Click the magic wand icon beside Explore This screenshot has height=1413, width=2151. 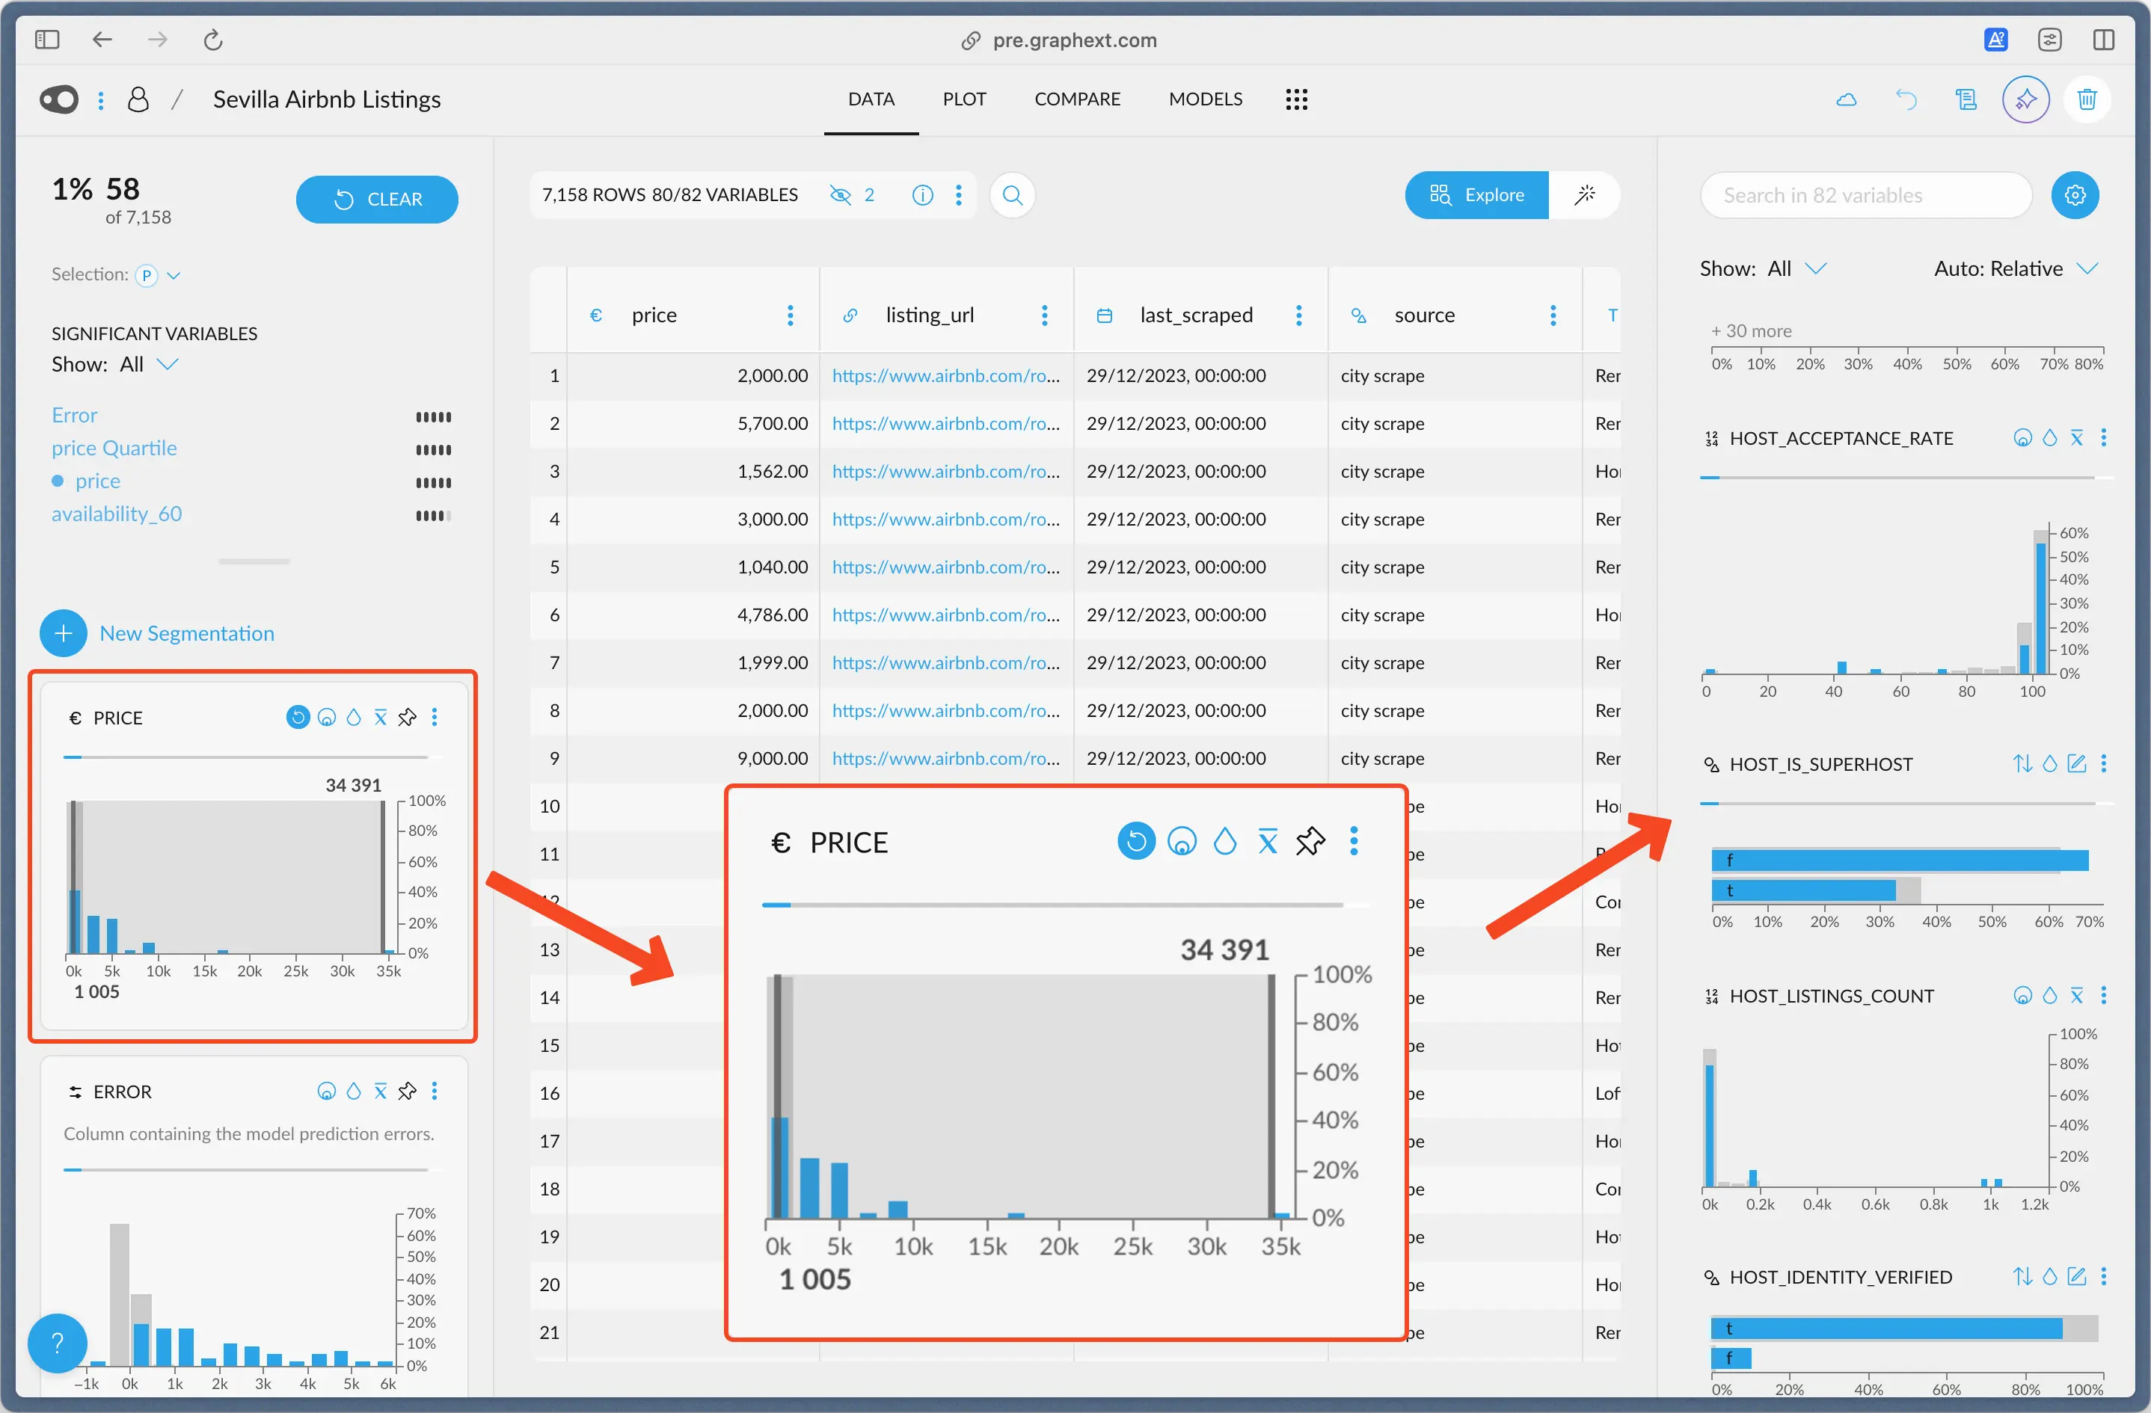[x=1584, y=195]
